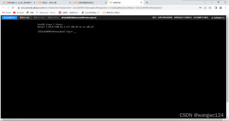Click the terminal login prompt area
229x121 pixels.
[x=57, y=32]
